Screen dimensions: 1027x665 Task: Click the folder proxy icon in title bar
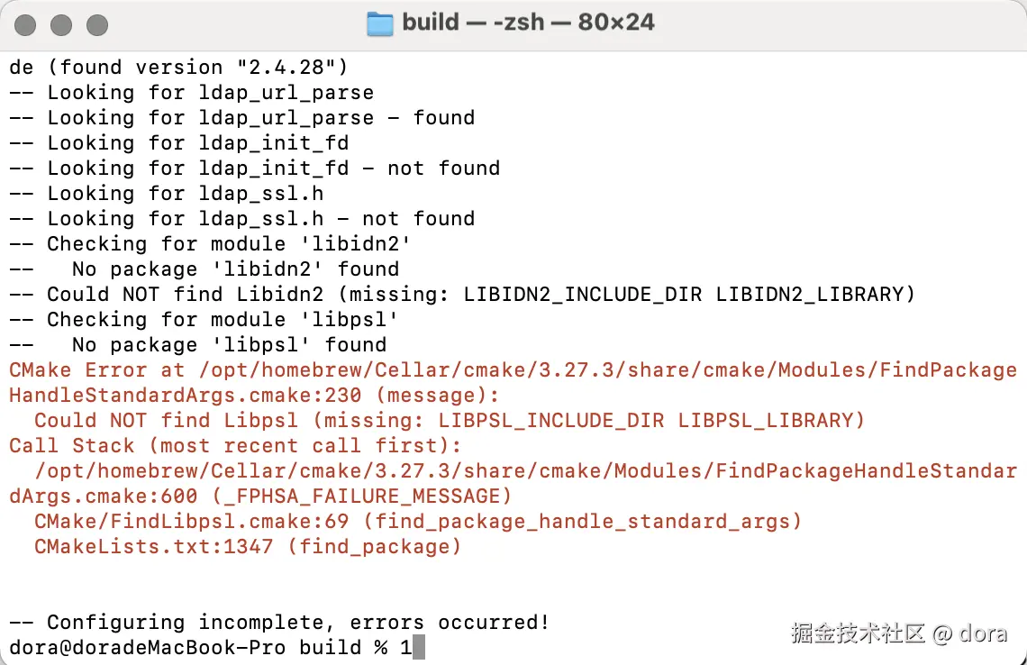(x=380, y=23)
